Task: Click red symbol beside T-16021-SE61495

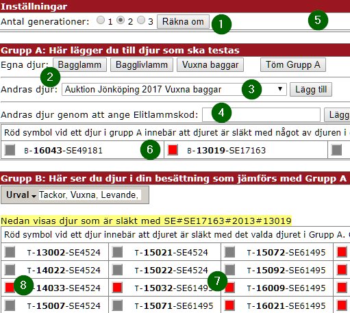Action: click(229, 305)
